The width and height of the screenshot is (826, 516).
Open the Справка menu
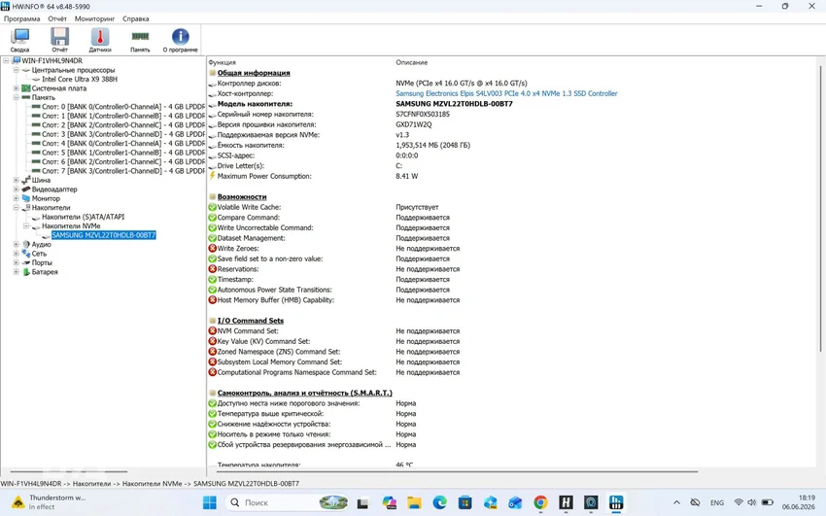click(136, 18)
